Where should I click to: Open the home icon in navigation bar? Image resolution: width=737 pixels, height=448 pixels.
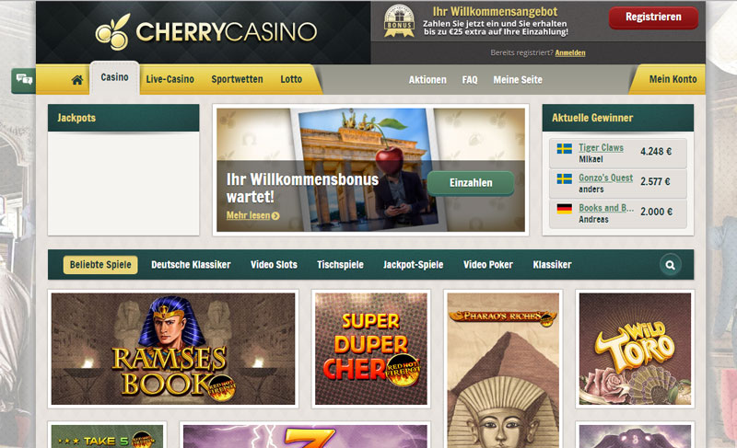[x=77, y=80]
